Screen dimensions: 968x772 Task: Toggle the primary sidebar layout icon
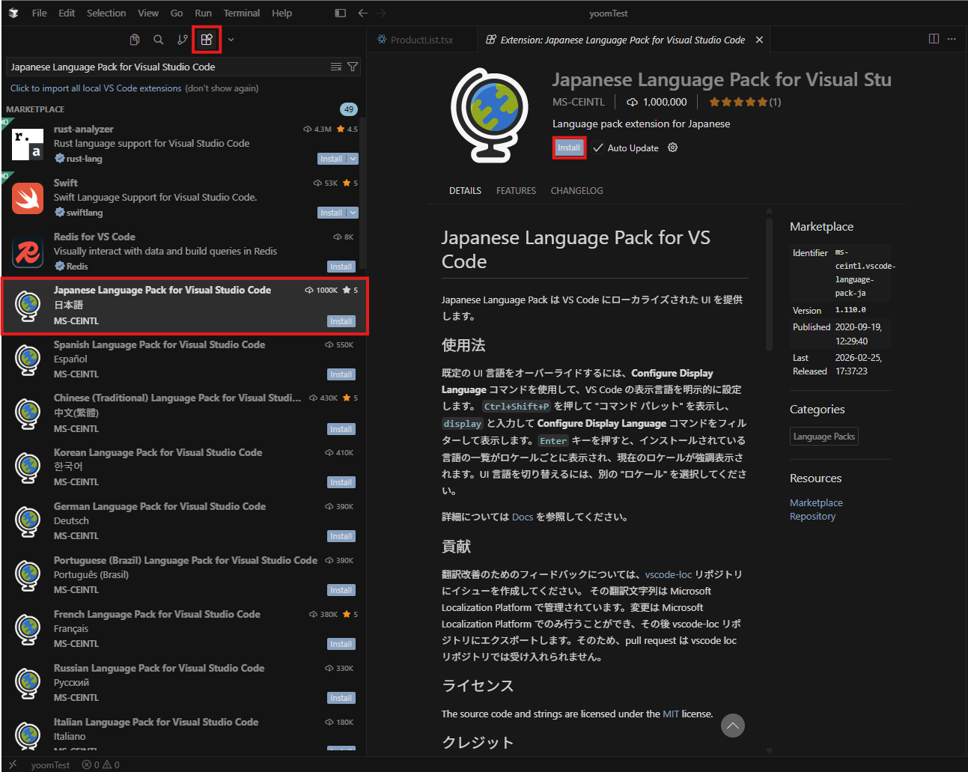(x=341, y=13)
